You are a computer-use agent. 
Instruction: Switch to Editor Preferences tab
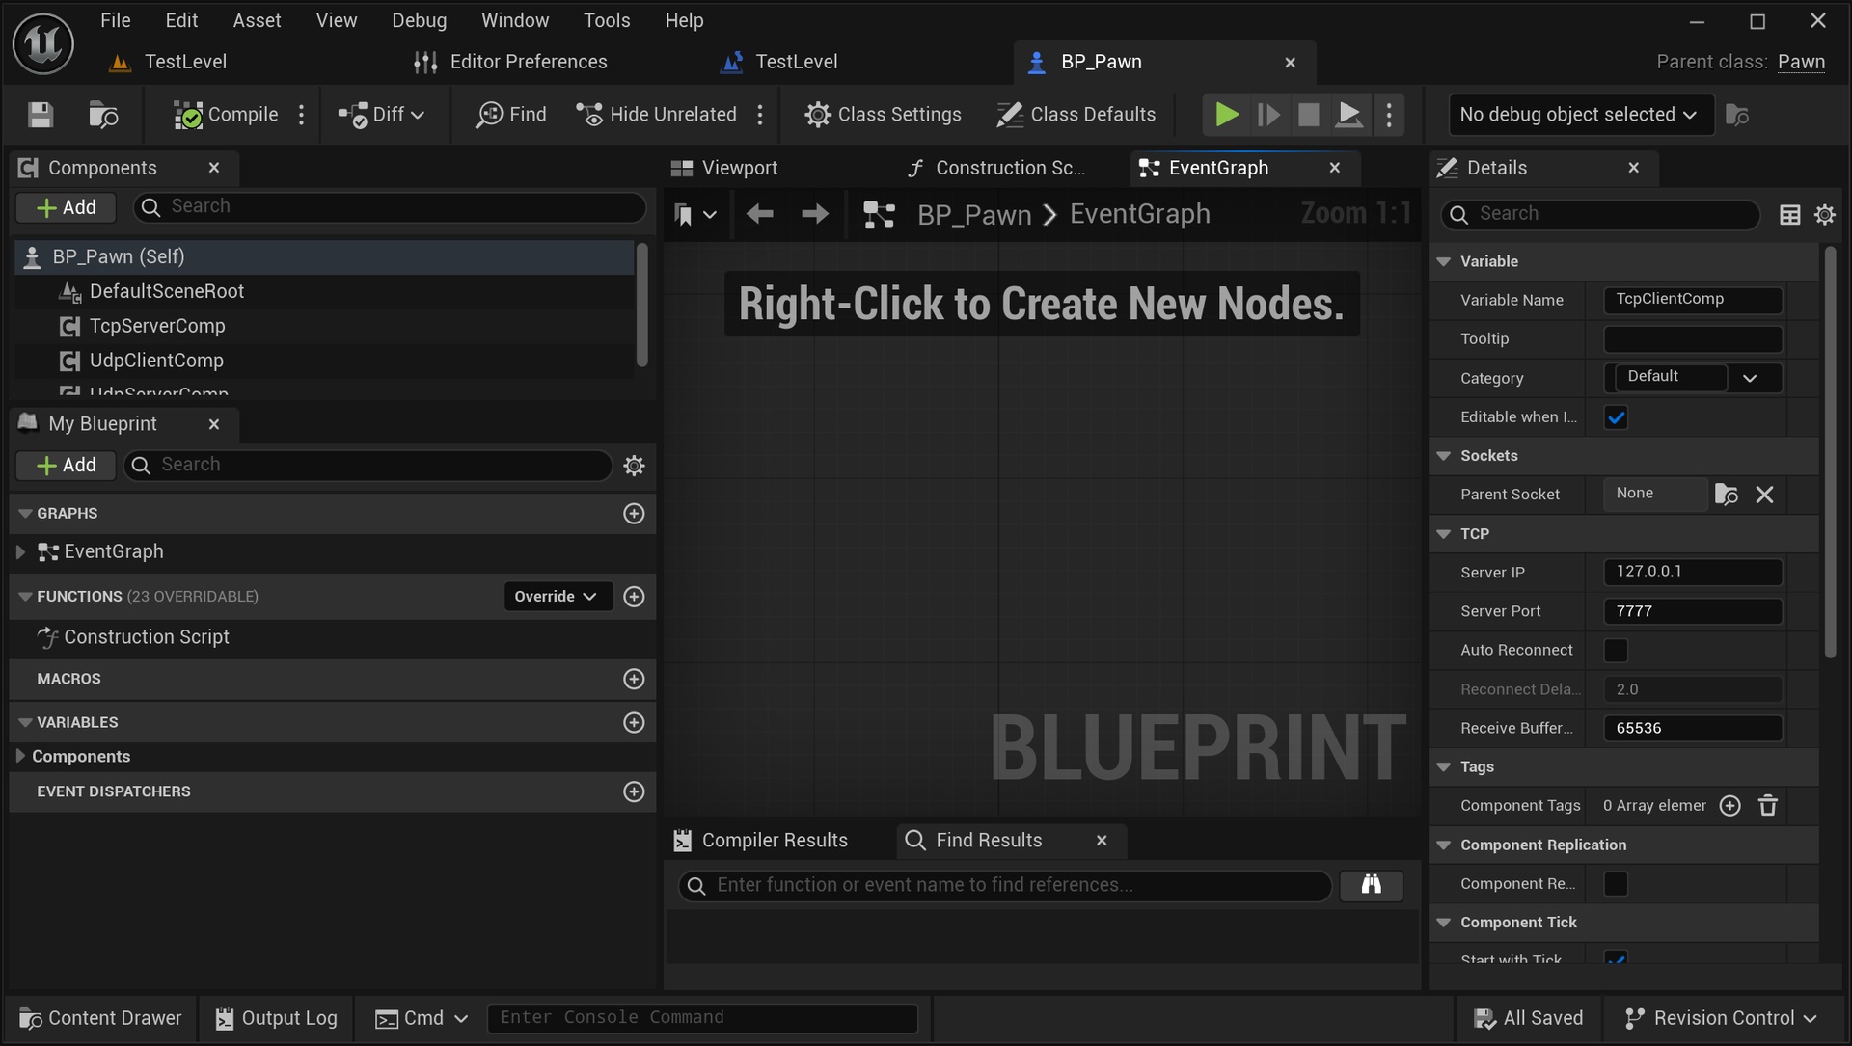510,62
